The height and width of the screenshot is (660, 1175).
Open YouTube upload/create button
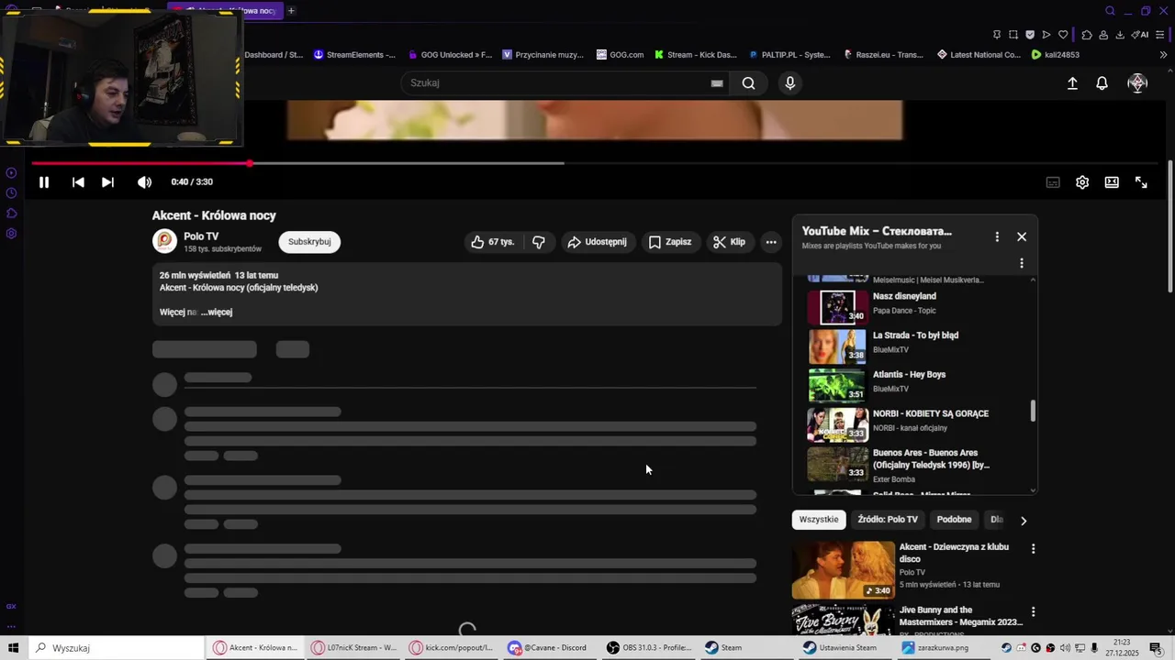pos(1072,83)
